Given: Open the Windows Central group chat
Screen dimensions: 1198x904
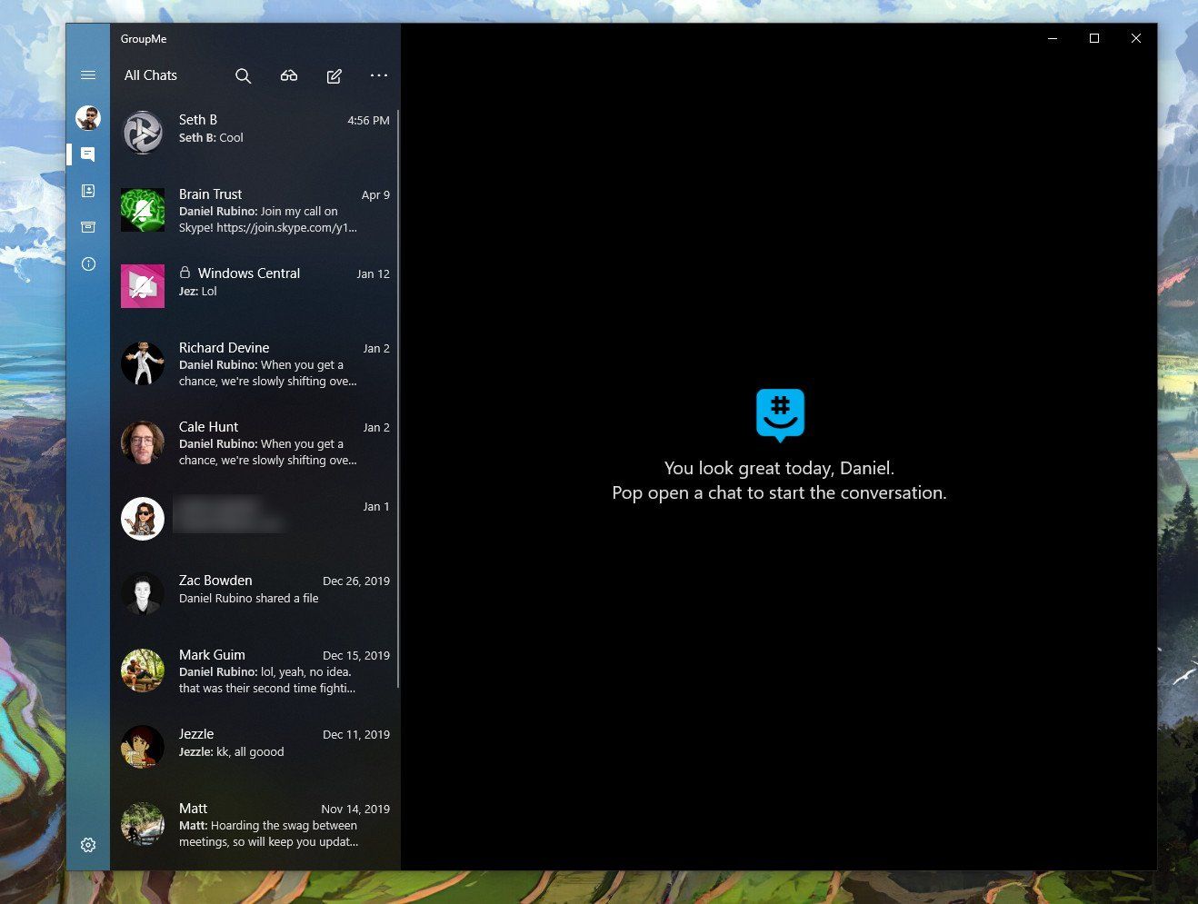Looking at the screenshot, I should [255, 282].
